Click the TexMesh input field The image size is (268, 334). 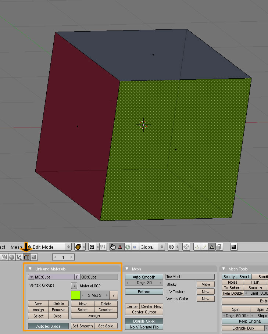click(x=190, y=277)
